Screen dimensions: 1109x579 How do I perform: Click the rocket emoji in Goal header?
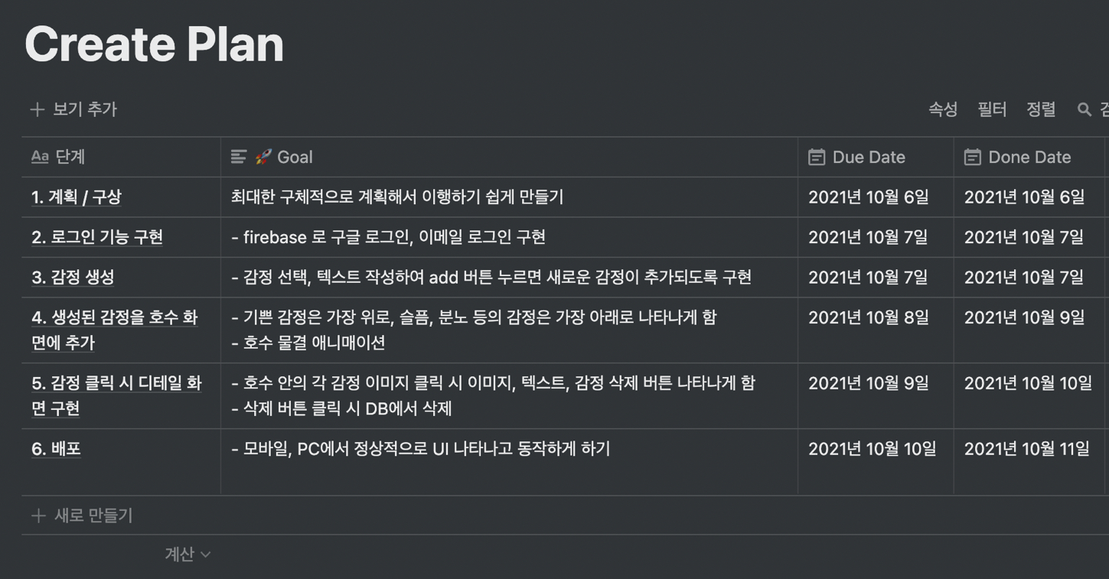[263, 157]
